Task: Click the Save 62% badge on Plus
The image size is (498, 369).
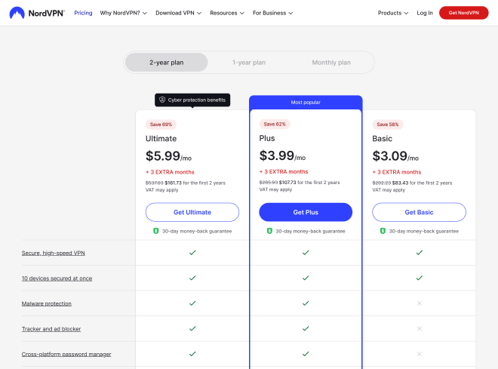Action: [275, 124]
